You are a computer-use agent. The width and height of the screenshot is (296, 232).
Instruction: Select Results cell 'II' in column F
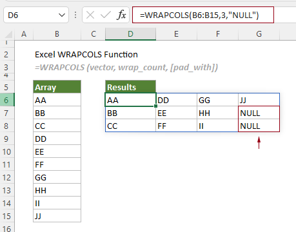coord(217,126)
